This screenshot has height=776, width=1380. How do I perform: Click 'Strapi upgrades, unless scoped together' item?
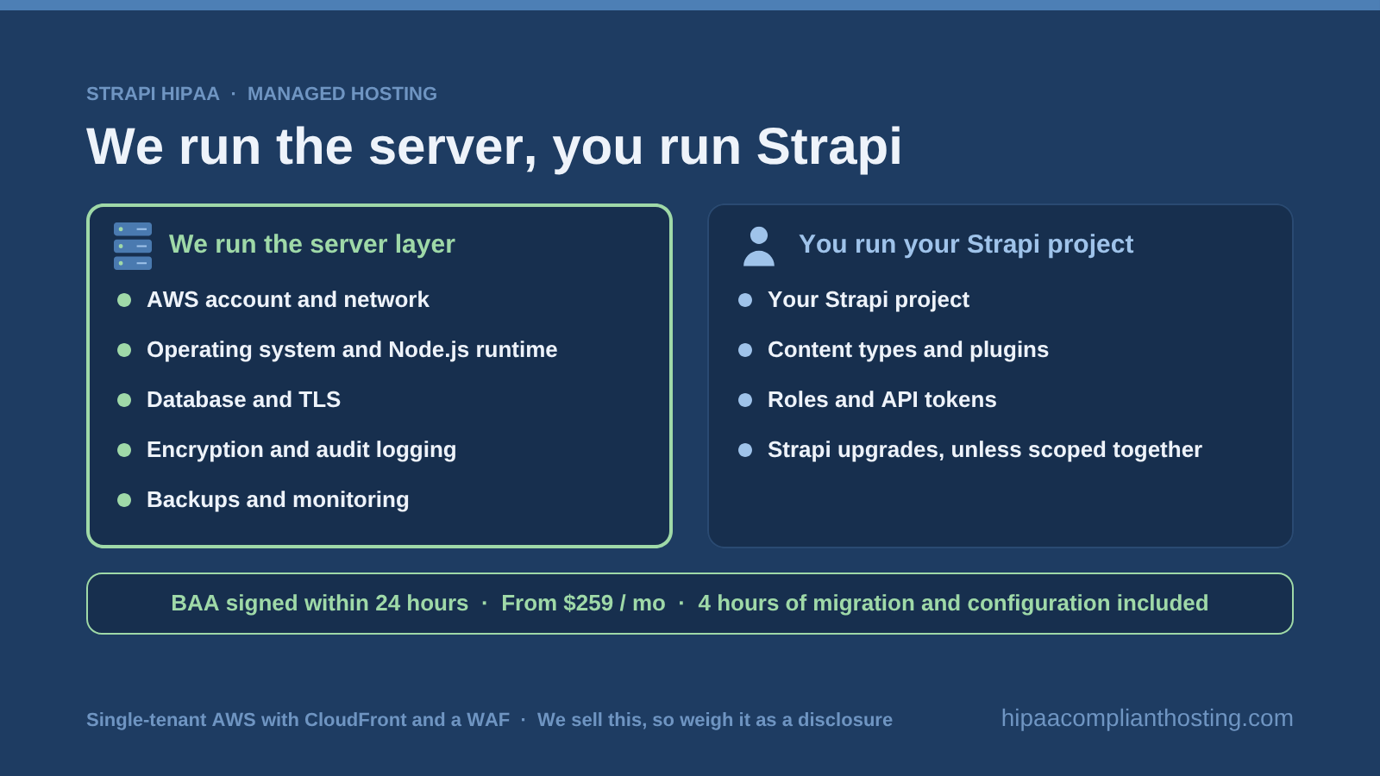(x=985, y=449)
